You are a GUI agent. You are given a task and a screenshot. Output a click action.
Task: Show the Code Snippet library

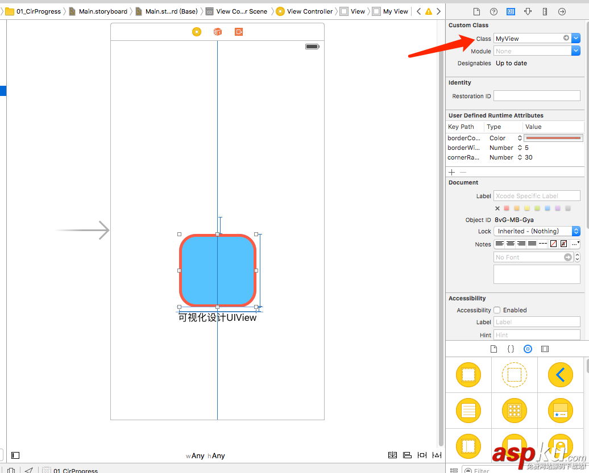click(x=511, y=349)
